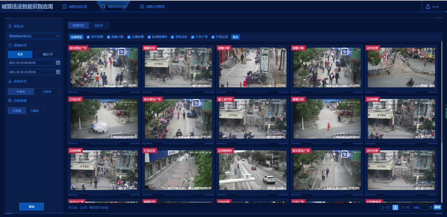Click the start time 2021-10-18 00:00:00 field
The height and width of the screenshot is (217, 447).
point(34,63)
